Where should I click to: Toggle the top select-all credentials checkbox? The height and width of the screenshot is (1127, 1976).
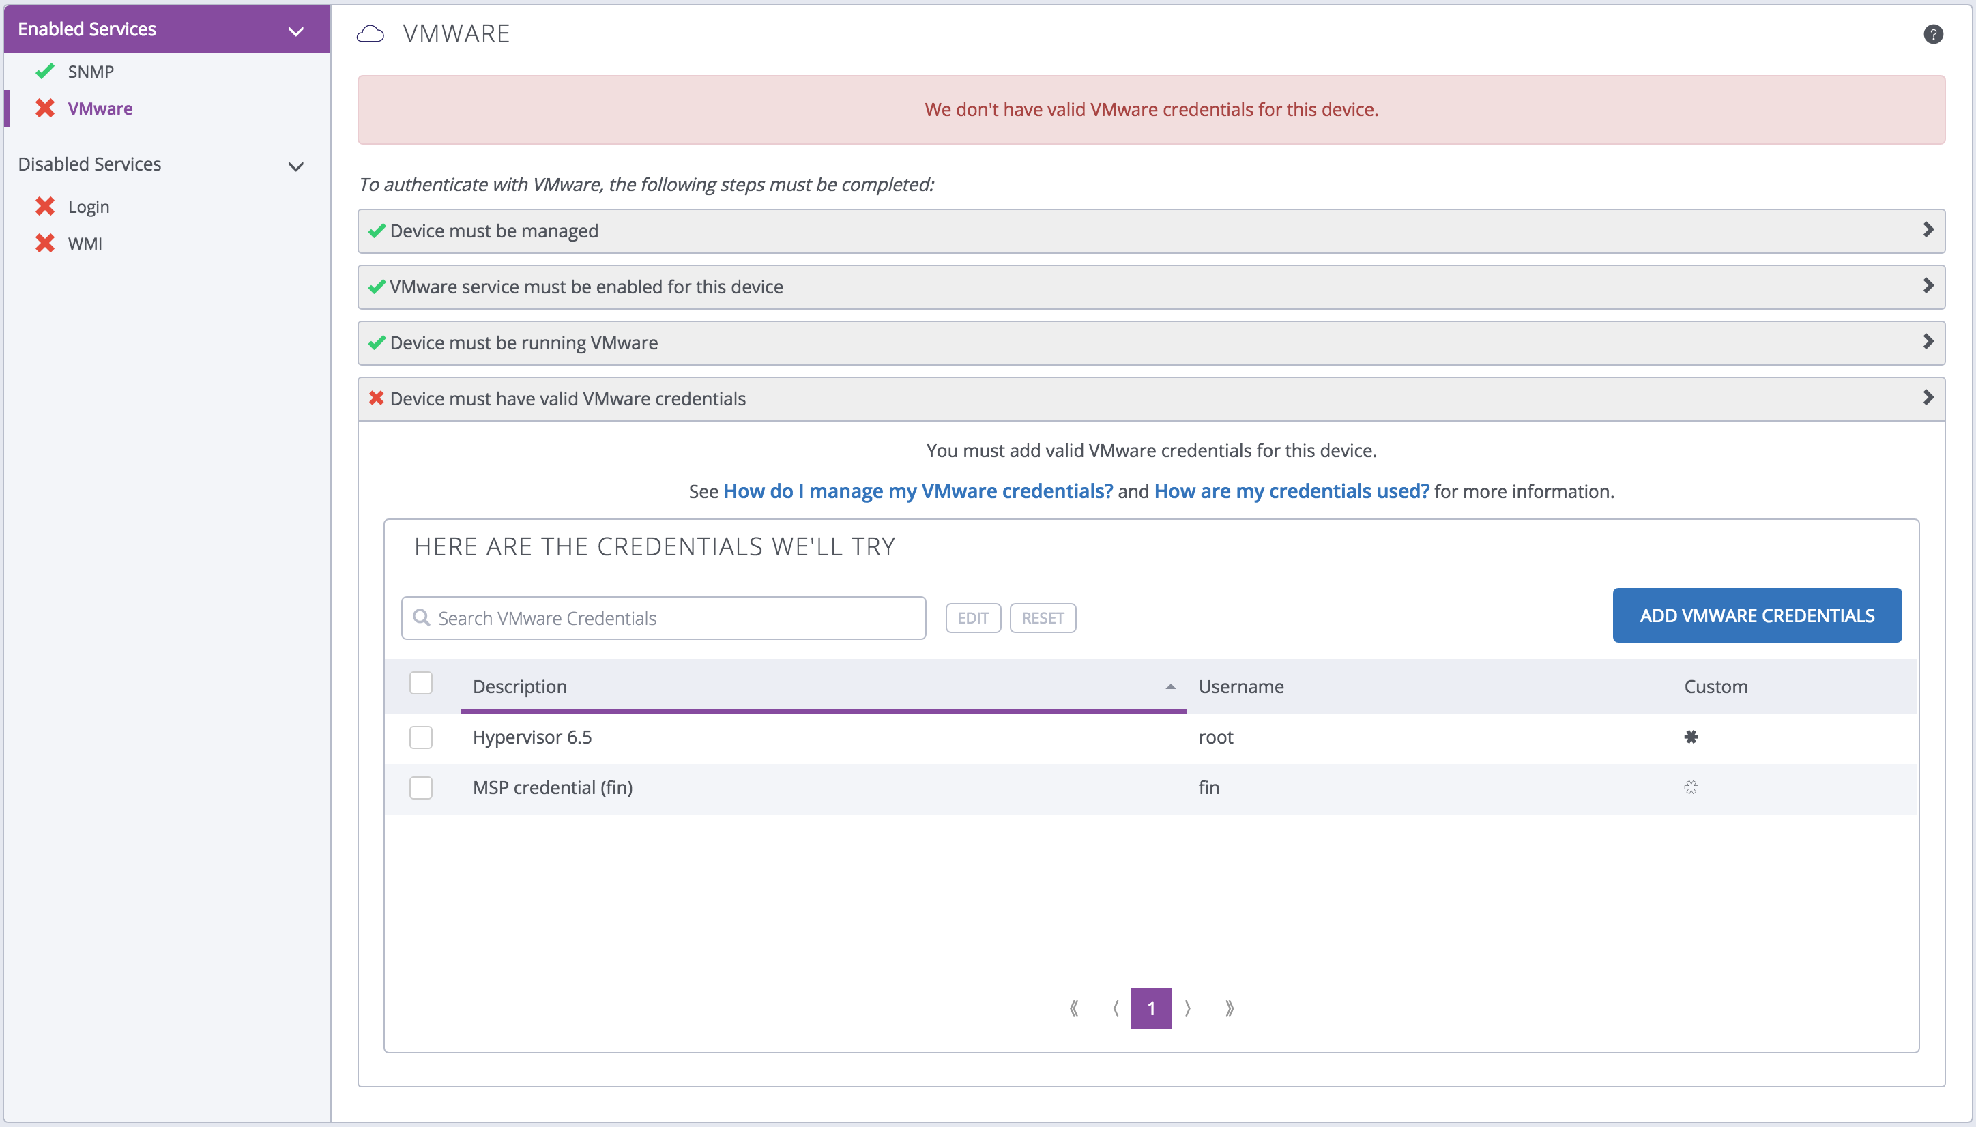pyautogui.click(x=422, y=684)
